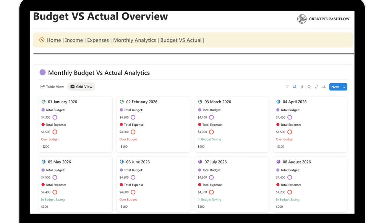Click the blue sort arrows icon
This screenshot has height=223, width=384.
295,87
